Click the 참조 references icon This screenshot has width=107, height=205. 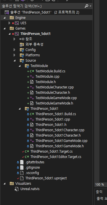pyautogui.click(x=22, y=39)
